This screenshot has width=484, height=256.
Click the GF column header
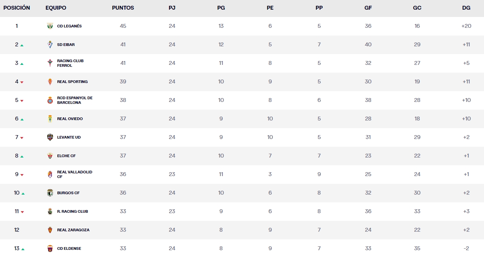pyautogui.click(x=368, y=8)
